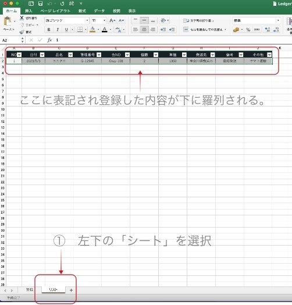
Task: Toggle middle vertical alignment
Action: tap(144, 20)
